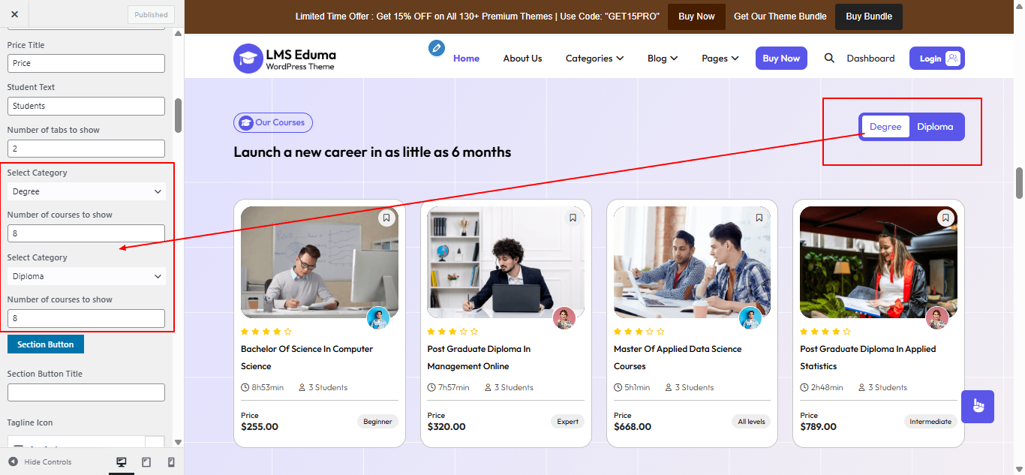Click the Section Button control in the sidebar
Viewport: 1025px width, 475px height.
pos(45,344)
